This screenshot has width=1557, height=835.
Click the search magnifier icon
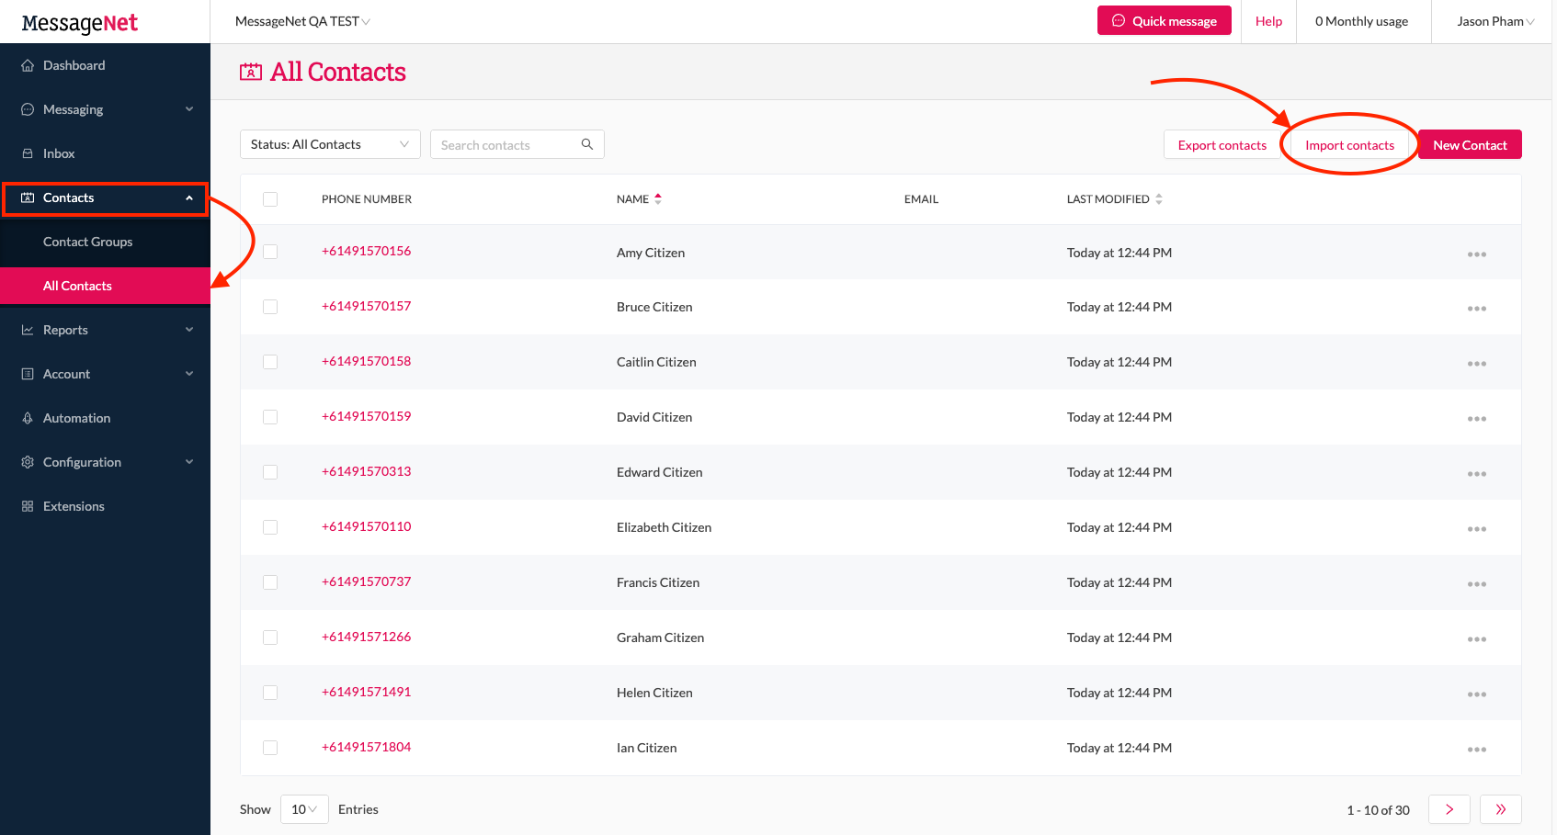click(x=587, y=144)
